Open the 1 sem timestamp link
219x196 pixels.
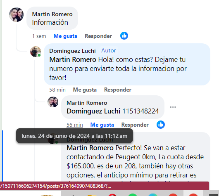click(x=39, y=36)
